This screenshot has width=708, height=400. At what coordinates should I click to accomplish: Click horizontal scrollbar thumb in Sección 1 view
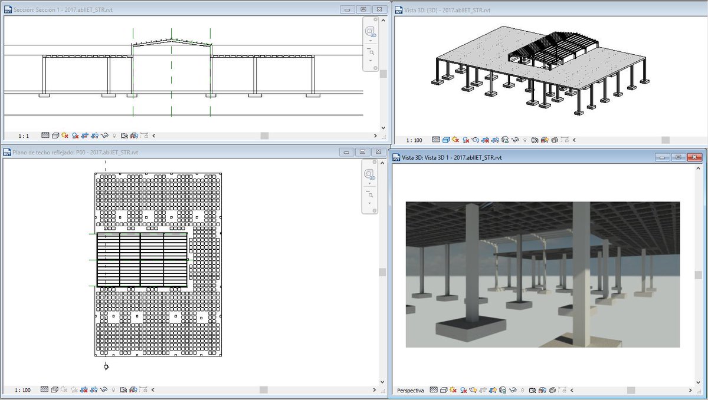pyautogui.click(x=264, y=136)
